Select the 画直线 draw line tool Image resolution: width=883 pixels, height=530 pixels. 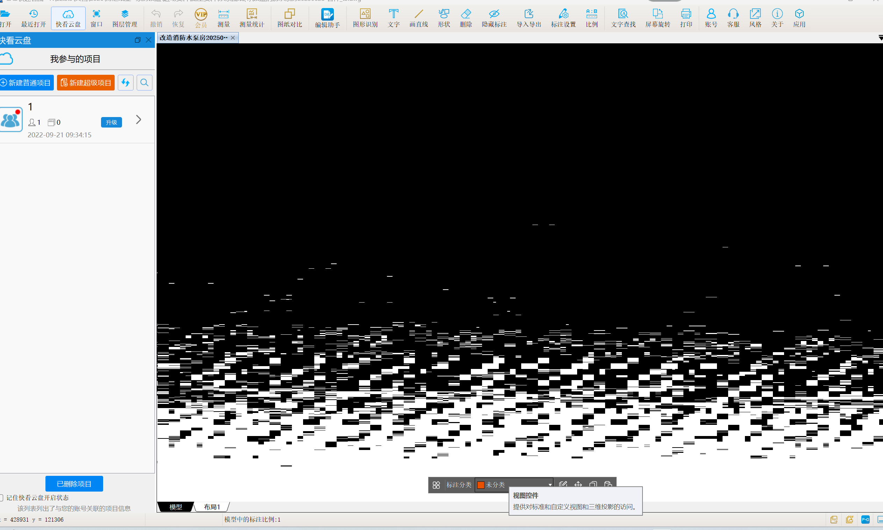418,18
